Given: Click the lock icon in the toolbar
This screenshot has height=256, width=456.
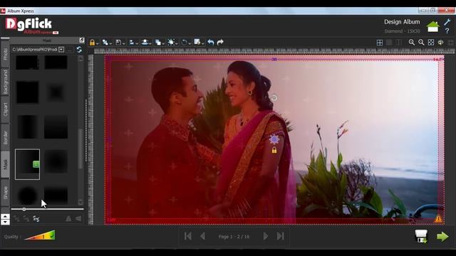Looking at the screenshot, I should [x=92, y=43].
